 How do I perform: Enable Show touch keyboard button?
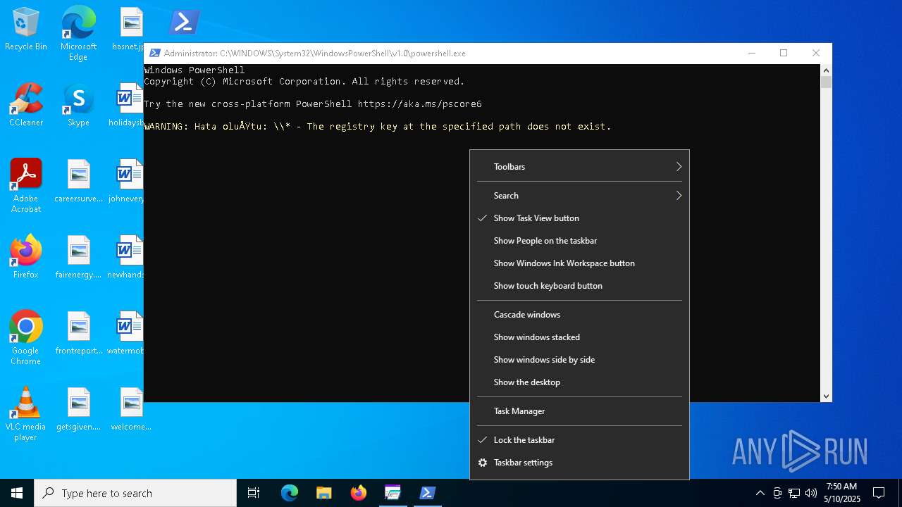579,286
